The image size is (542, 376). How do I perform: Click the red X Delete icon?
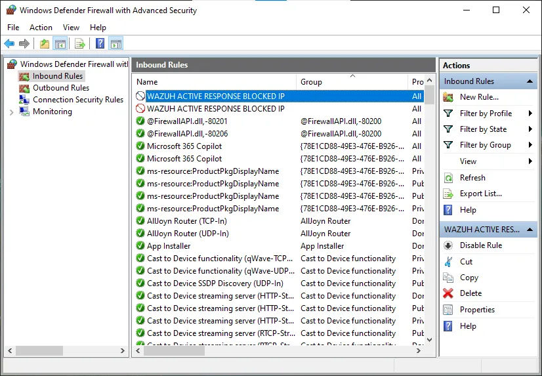pyautogui.click(x=448, y=293)
